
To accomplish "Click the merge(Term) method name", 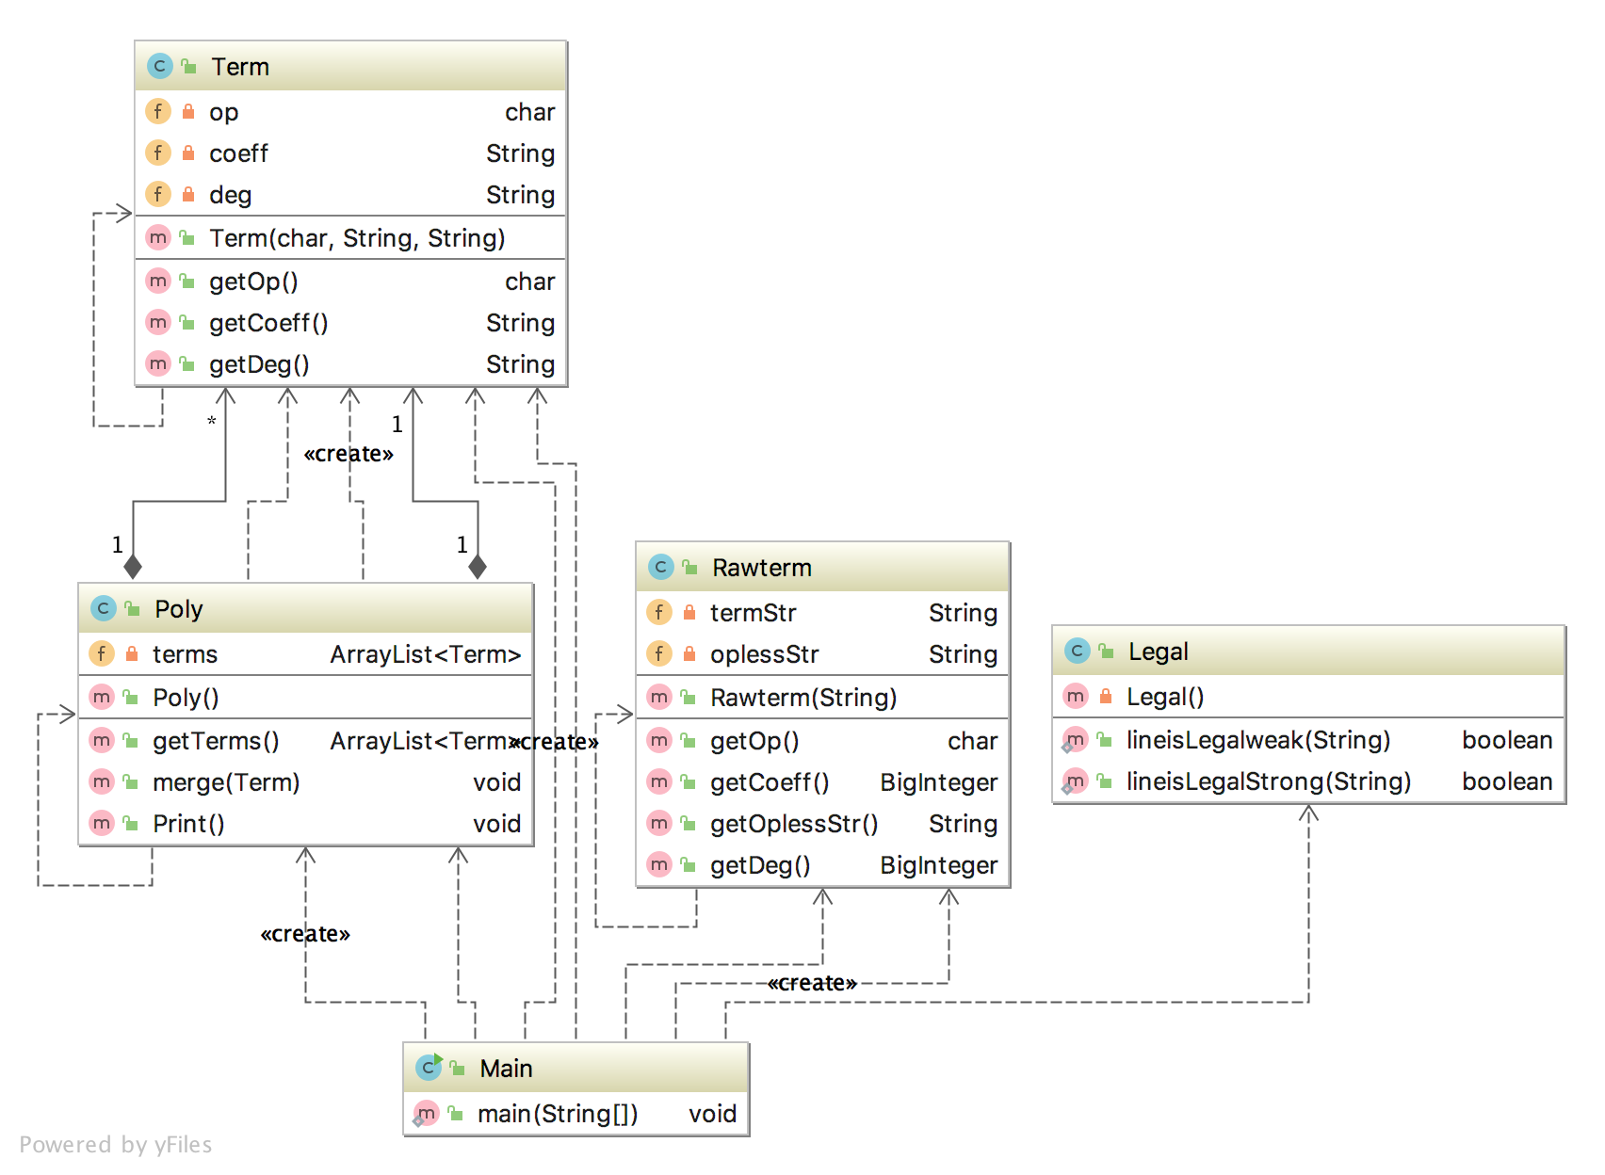I will (226, 782).
